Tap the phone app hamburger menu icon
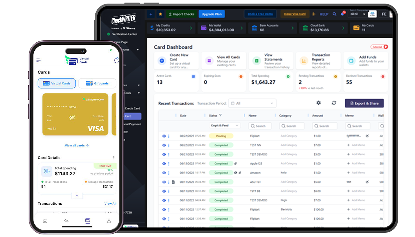The width and height of the screenshot is (415, 237). point(39,60)
